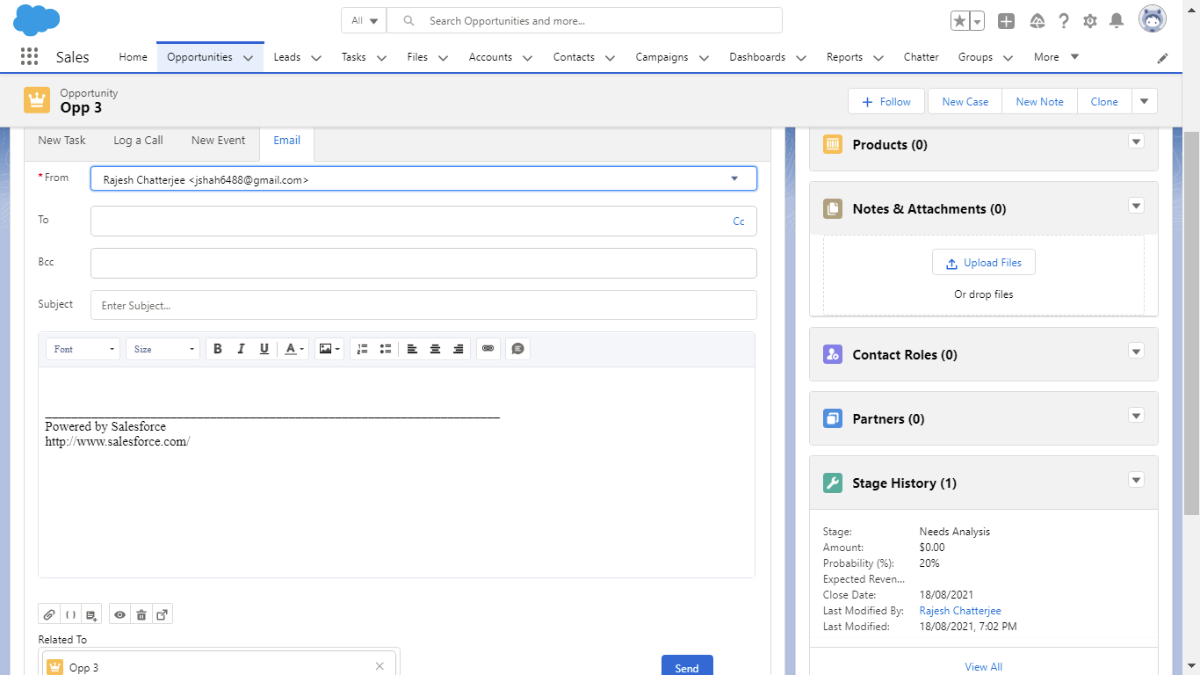Add Cc recipients
The width and height of the screenshot is (1200, 675).
click(739, 221)
